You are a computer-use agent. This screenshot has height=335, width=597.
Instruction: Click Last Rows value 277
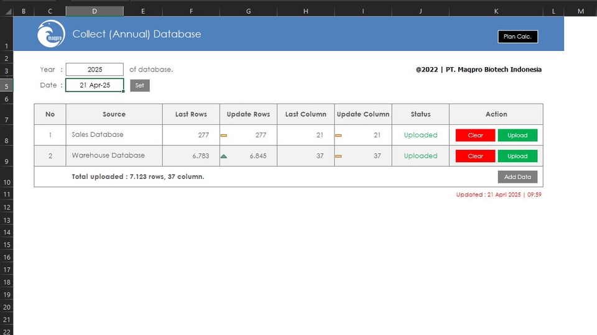[x=203, y=135]
